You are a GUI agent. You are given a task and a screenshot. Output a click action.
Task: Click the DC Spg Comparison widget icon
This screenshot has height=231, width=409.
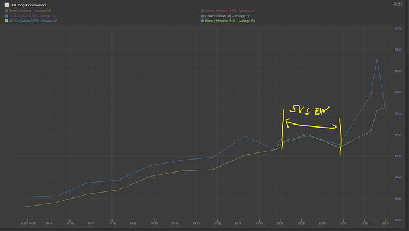7,5
